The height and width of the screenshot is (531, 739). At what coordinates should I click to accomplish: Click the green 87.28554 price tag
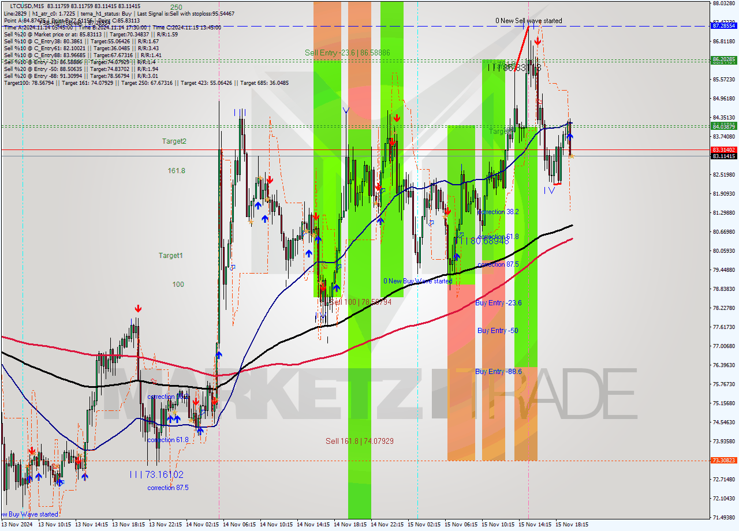(724, 26)
